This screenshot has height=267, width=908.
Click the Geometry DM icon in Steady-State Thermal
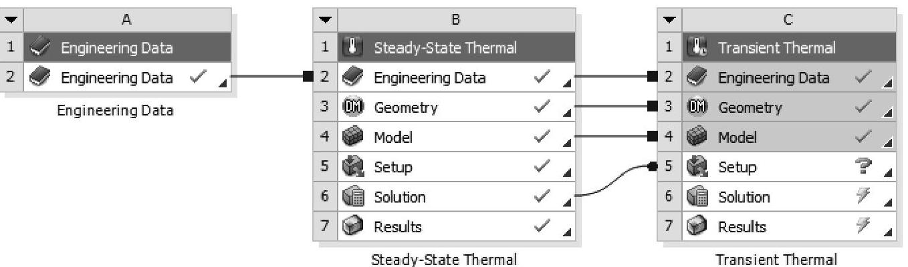(352, 107)
